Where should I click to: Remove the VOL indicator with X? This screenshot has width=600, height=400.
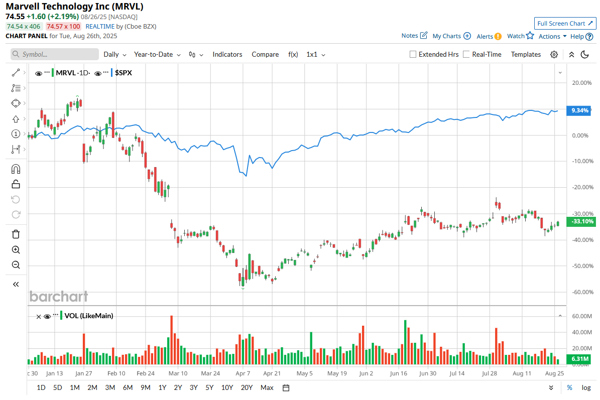(x=38, y=317)
